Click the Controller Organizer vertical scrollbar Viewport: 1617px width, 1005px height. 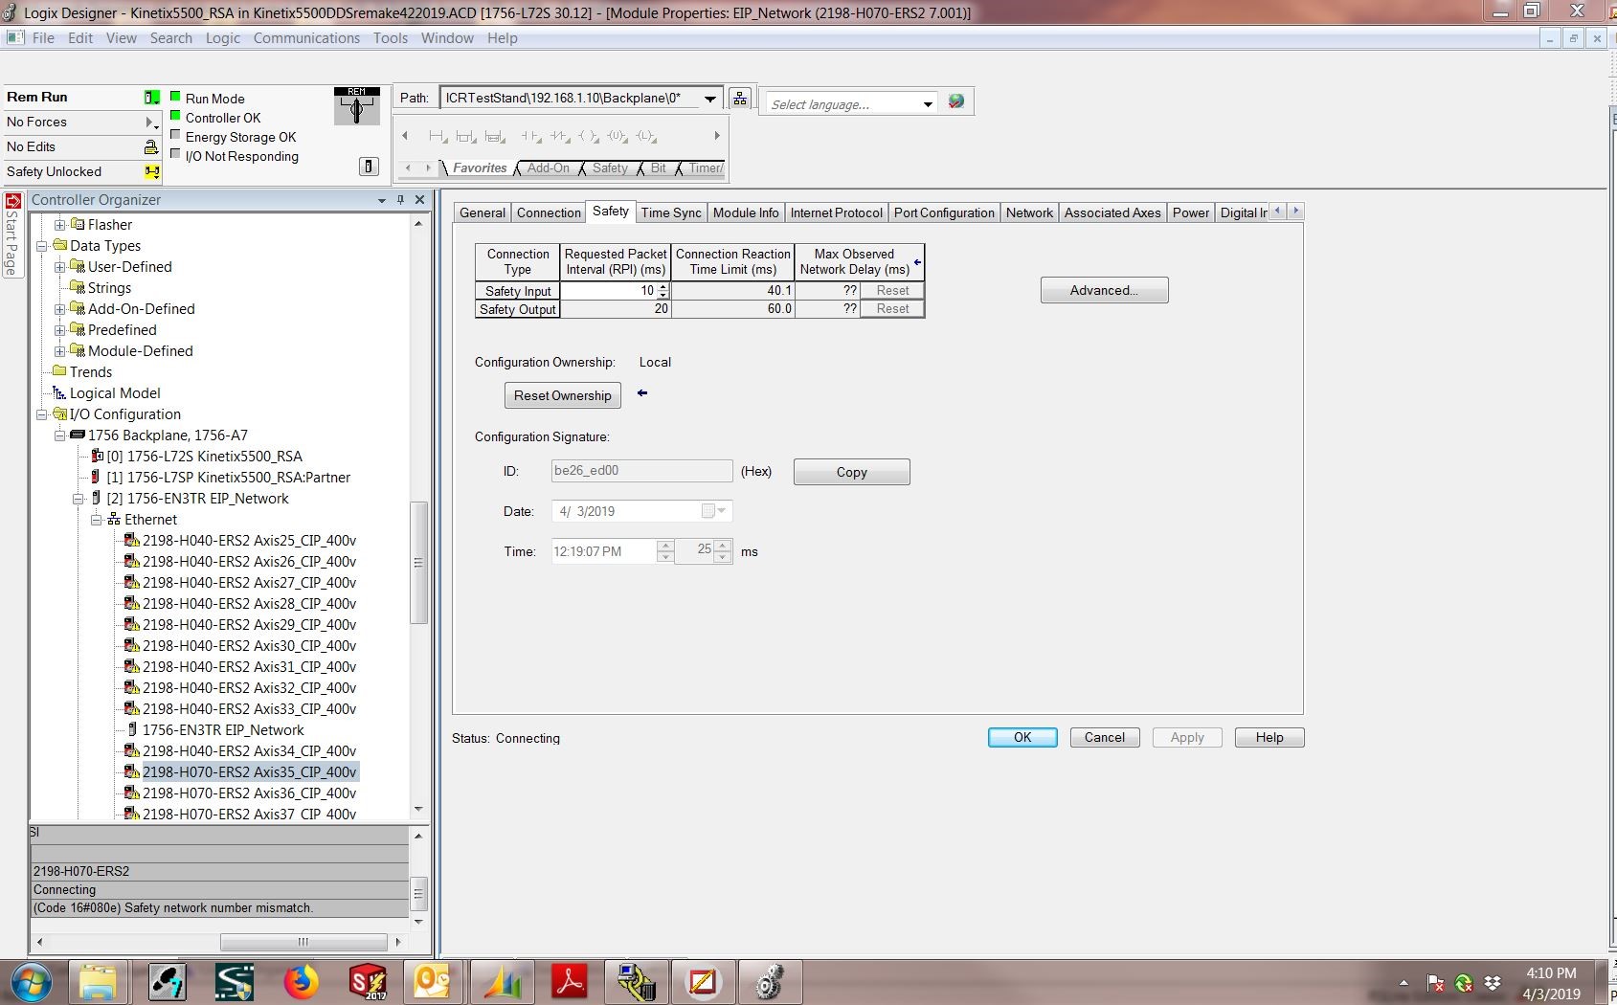click(x=418, y=563)
